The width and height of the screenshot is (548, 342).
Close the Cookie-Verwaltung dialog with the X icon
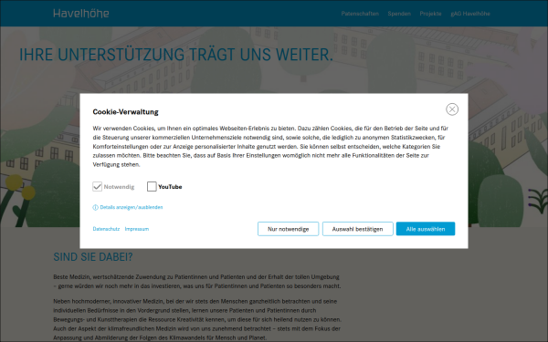point(452,109)
